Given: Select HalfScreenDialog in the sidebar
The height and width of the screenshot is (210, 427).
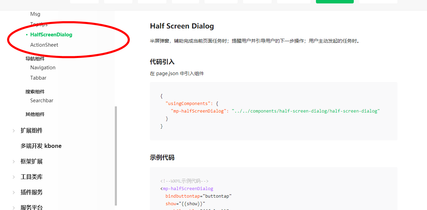Looking at the screenshot, I should point(51,35).
